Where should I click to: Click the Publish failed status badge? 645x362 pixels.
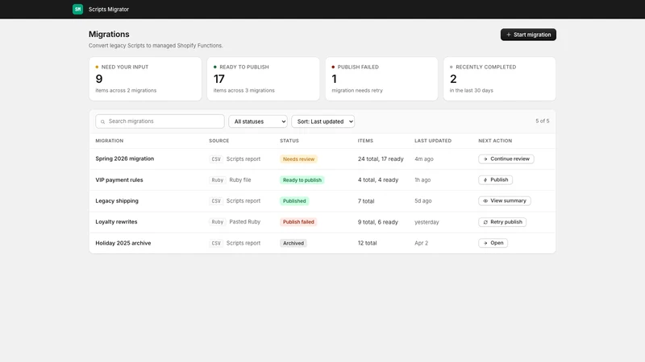point(298,222)
